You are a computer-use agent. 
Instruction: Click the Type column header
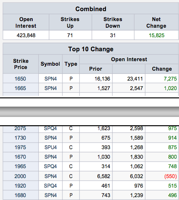[71, 64]
